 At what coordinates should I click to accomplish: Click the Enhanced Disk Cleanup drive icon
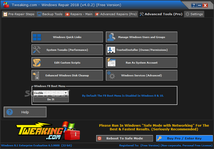36,75
